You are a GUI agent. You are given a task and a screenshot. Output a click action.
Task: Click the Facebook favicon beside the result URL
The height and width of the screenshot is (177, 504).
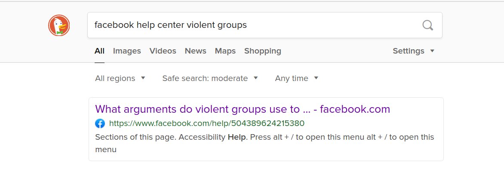point(100,123)
